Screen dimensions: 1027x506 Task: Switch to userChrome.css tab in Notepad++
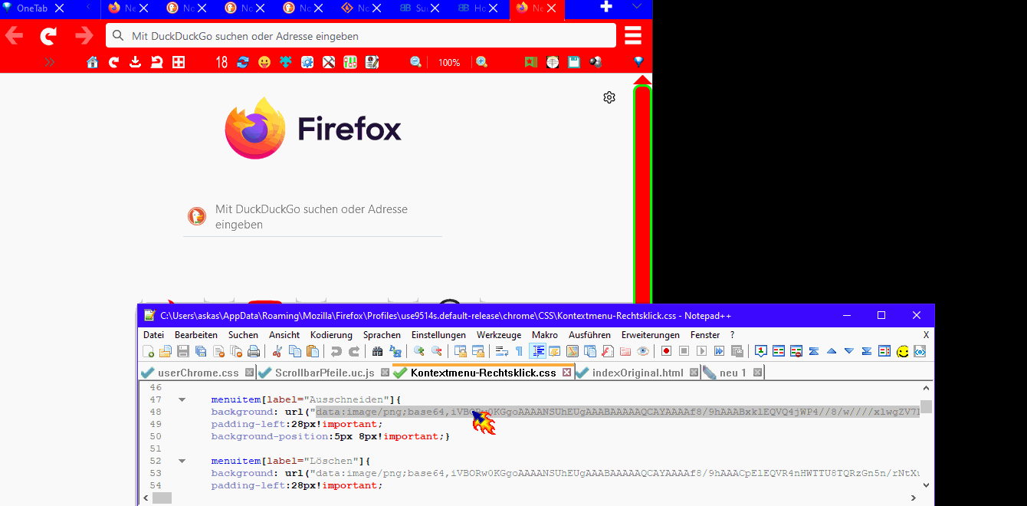pyautogui.click(x=198, y=373)
